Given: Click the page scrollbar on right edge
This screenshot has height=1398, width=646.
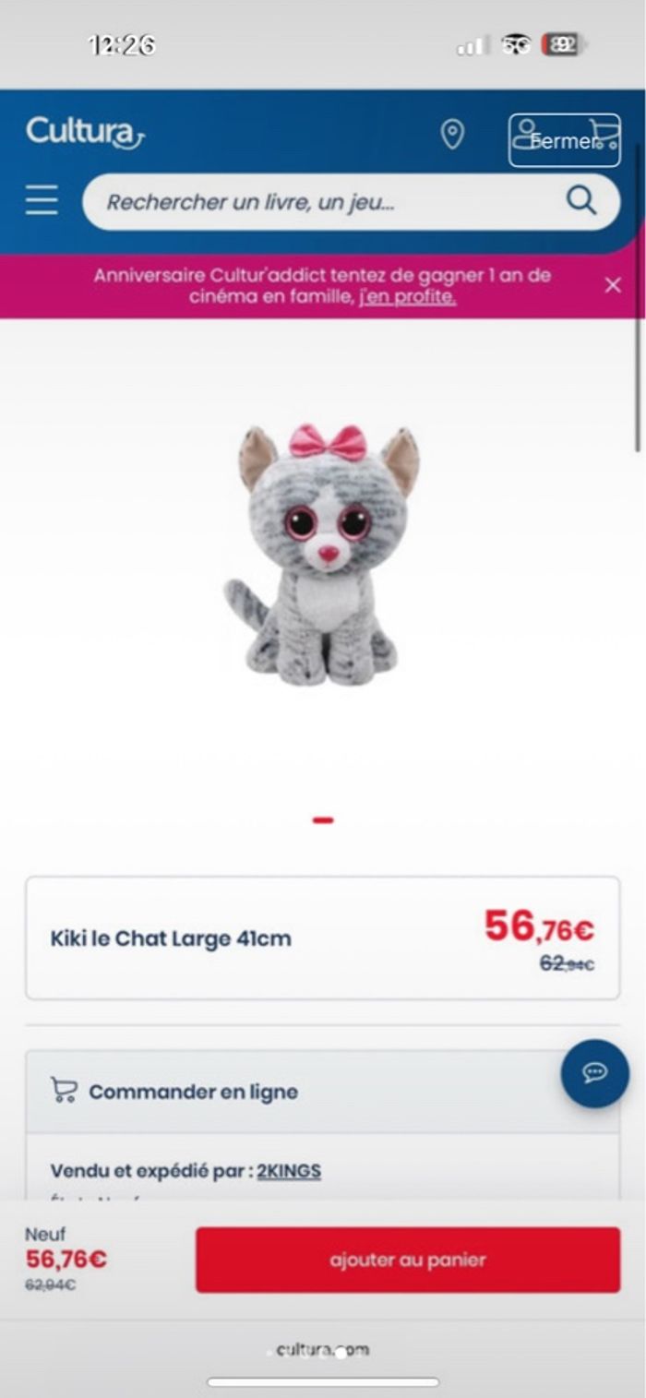Looking at the screenshot, I should coord(638,341).
